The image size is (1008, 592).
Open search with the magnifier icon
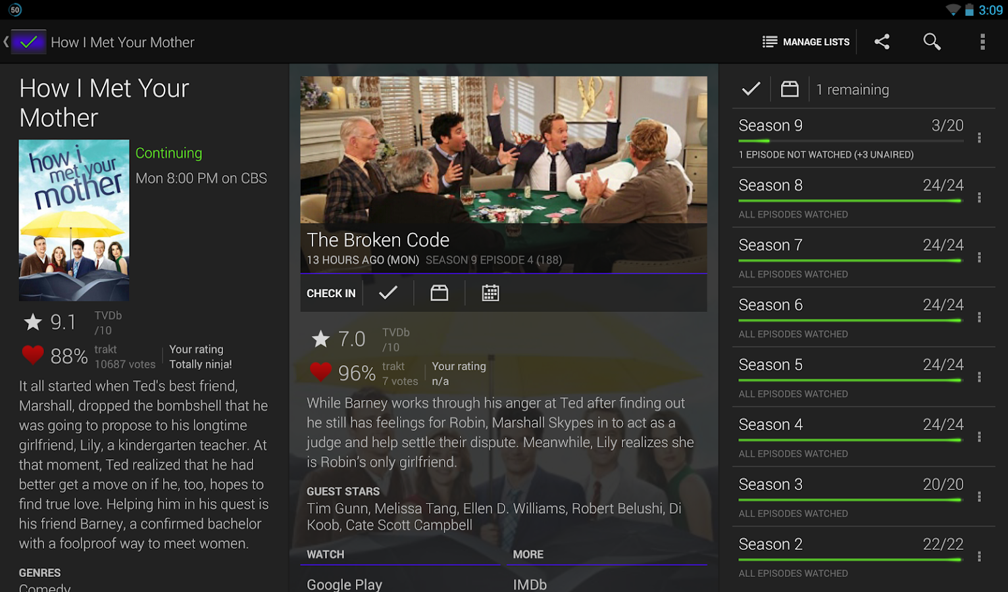click(x=932, y=42)
